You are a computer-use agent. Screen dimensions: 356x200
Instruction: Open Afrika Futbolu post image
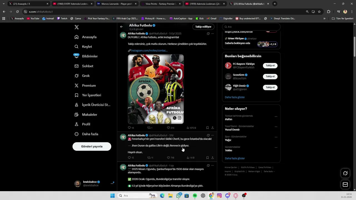click(x=156, y=89)
